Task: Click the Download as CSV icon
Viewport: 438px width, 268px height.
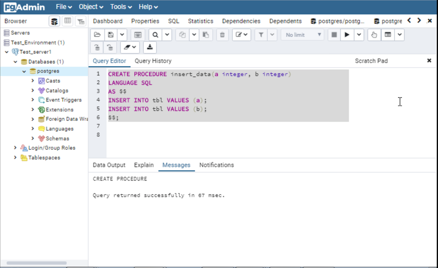Action: pos(150,47)
